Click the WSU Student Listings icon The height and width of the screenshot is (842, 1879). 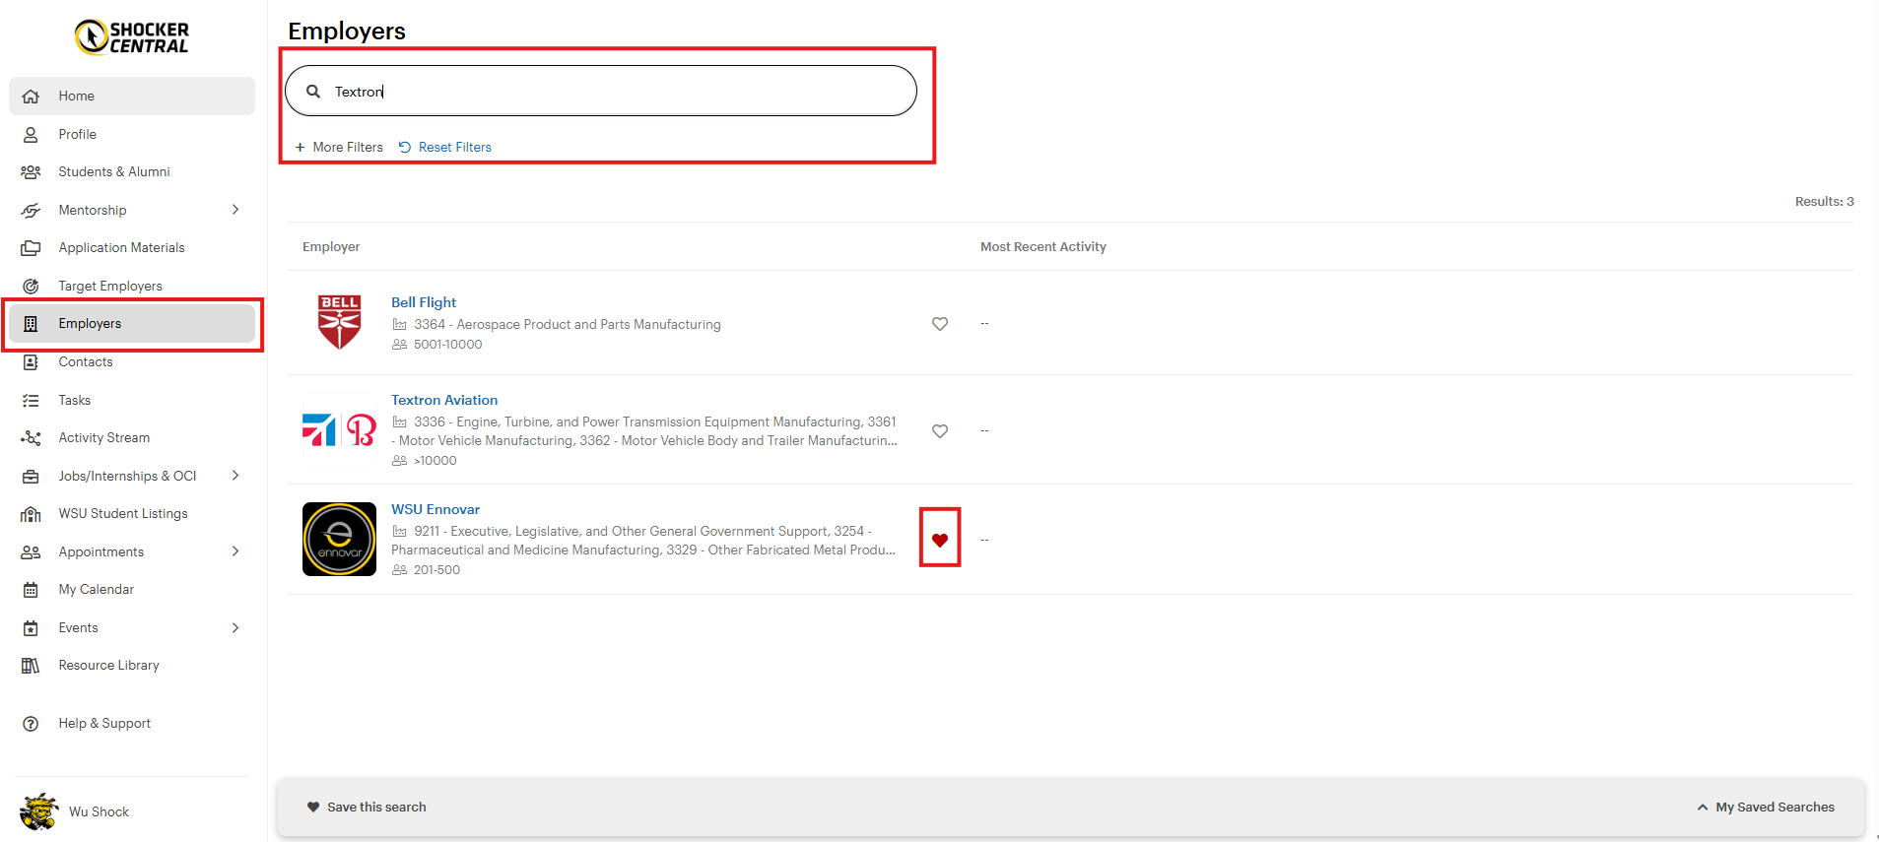(31, 514)
